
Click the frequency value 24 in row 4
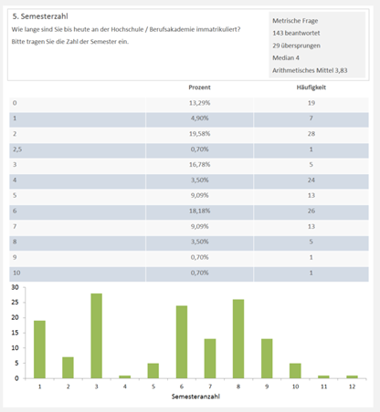point(311,180)
